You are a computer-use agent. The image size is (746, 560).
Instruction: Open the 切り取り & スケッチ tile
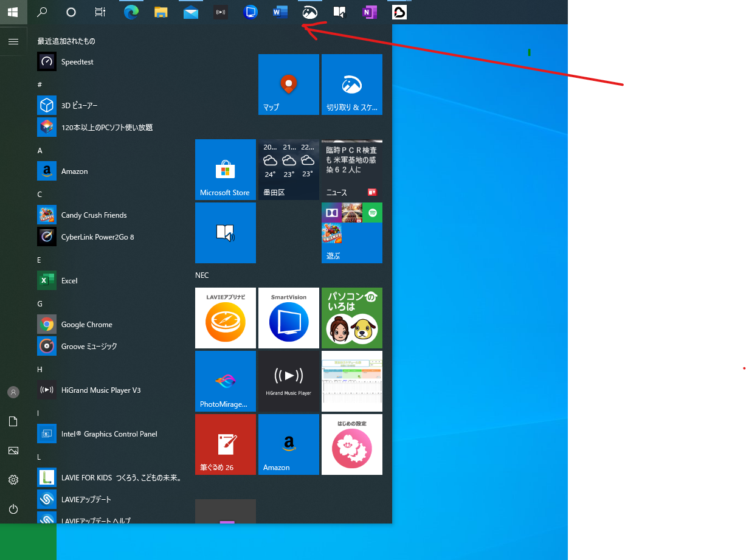tap(352, 85)
